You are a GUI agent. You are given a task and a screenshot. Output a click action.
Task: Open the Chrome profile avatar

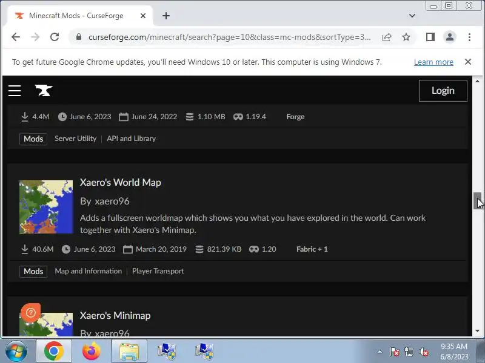point(450,37)
